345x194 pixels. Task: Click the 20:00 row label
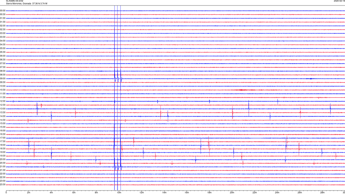pyautogui.click(x=3, y=160)
